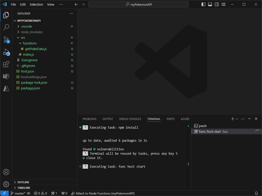Click Attach to Node Functions debug launcher
262x196 pixels.
tap(103, 193)
